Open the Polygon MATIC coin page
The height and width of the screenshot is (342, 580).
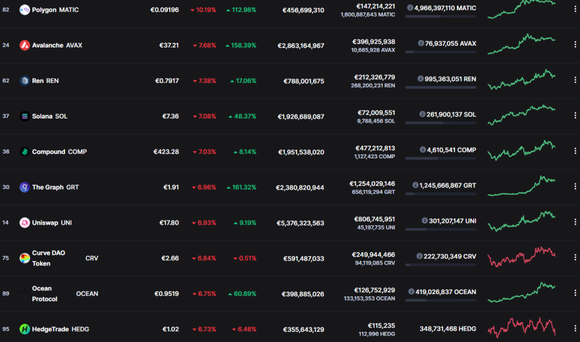point(55,10)
